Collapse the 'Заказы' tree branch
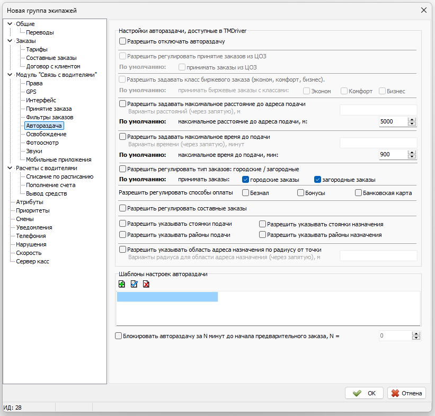The height and width of the screenshot is (416, 435). click(10, 41)
